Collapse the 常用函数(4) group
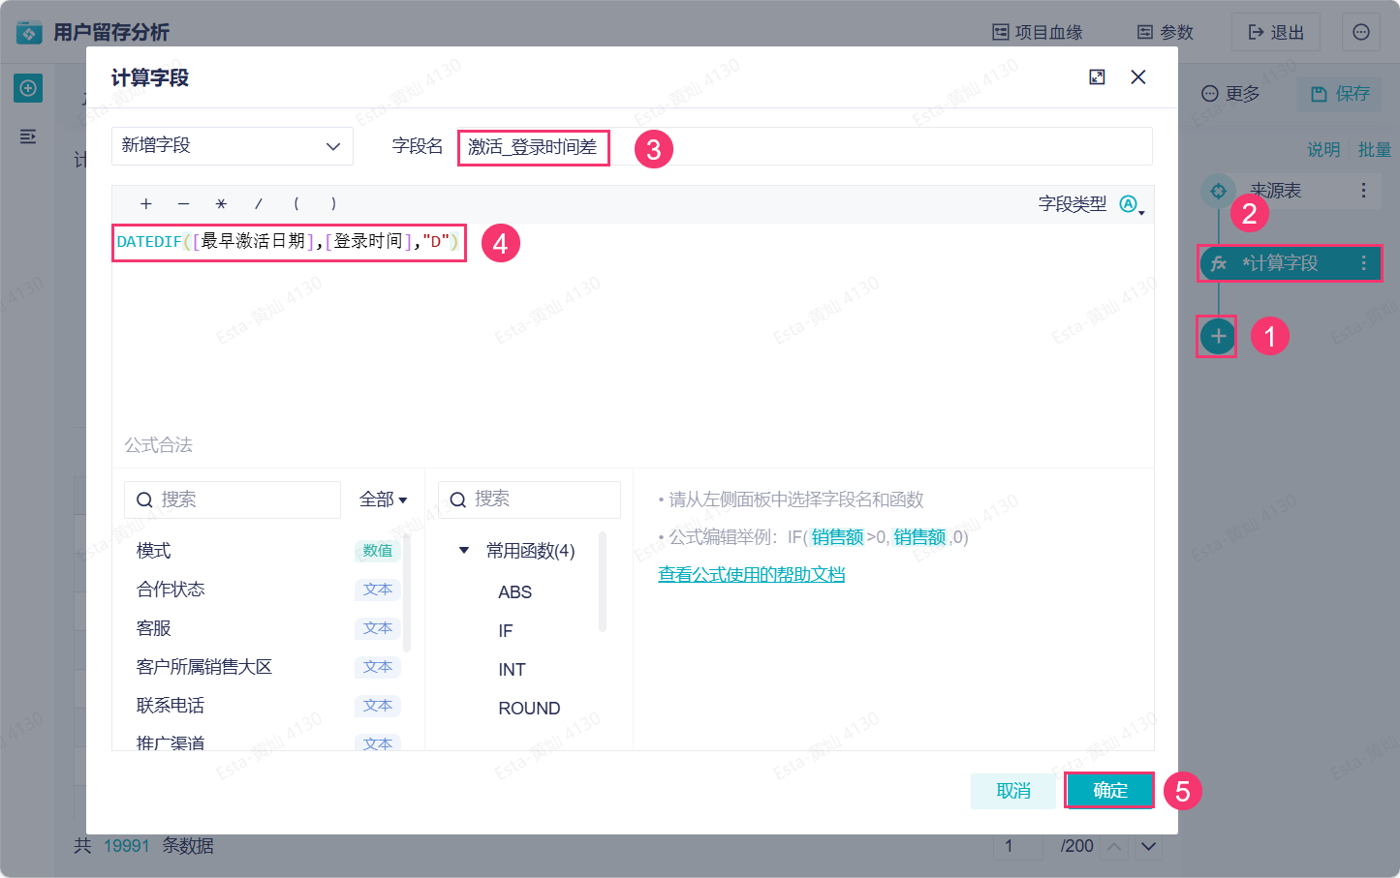1400x878 pixels. 464,551
